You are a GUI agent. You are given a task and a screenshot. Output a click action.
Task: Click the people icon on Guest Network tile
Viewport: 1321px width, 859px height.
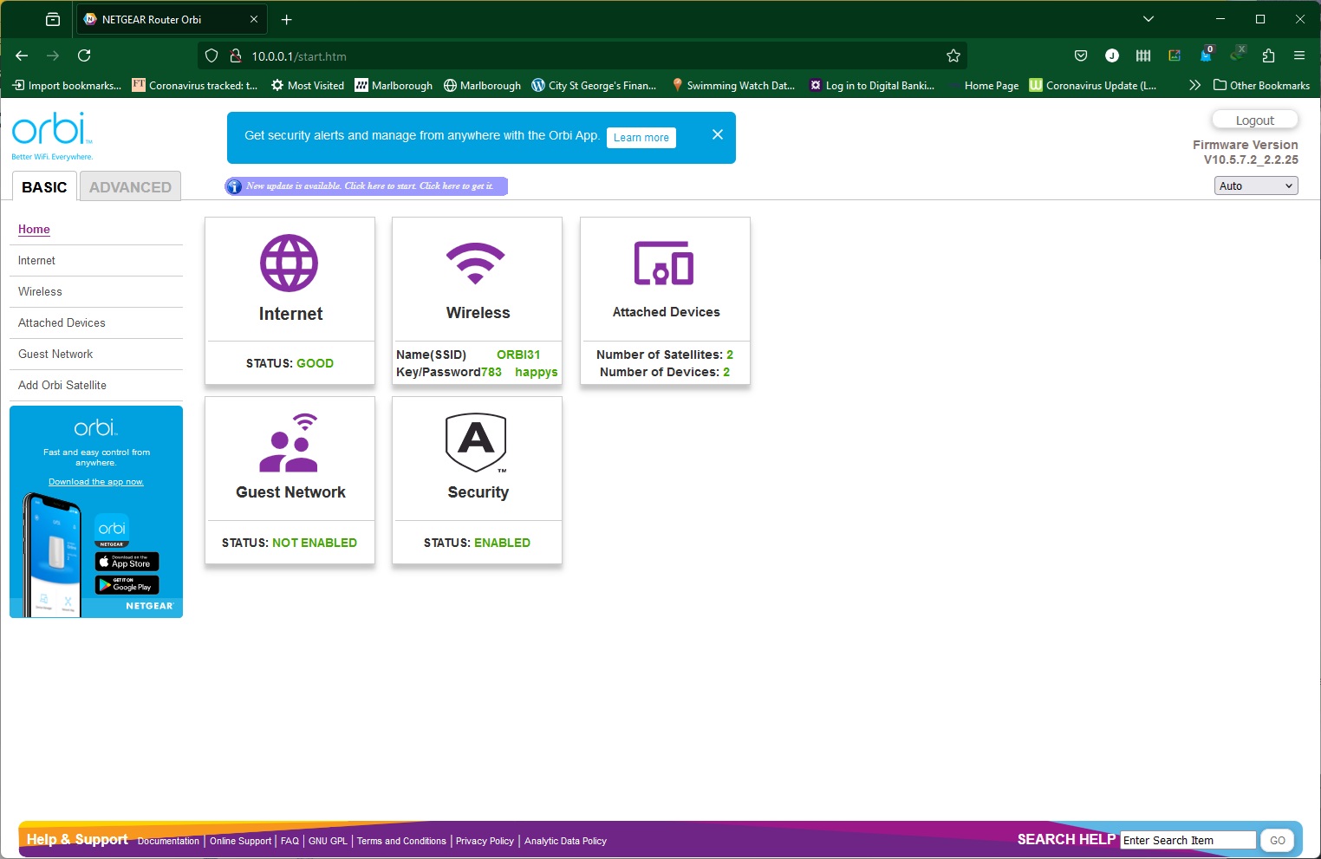click(290, 442)
